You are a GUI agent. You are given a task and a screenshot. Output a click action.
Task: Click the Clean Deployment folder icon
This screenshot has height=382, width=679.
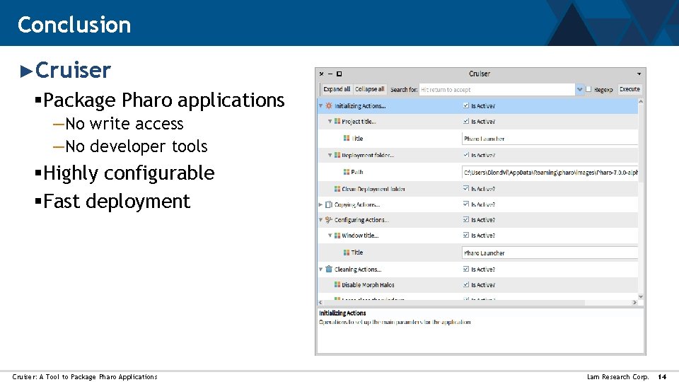pyautogui.click(x=337, y=189)
